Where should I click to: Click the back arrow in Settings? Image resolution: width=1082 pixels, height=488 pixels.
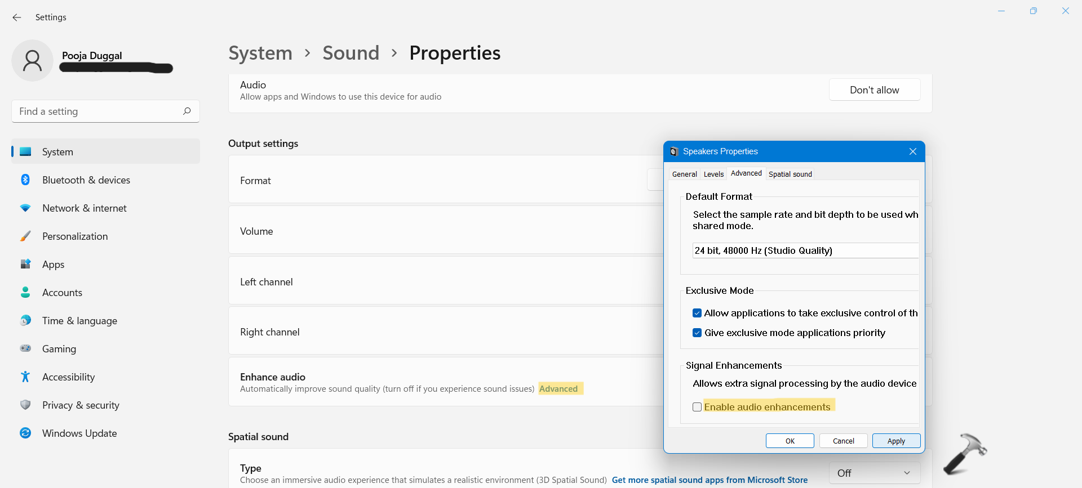(17, 17)
